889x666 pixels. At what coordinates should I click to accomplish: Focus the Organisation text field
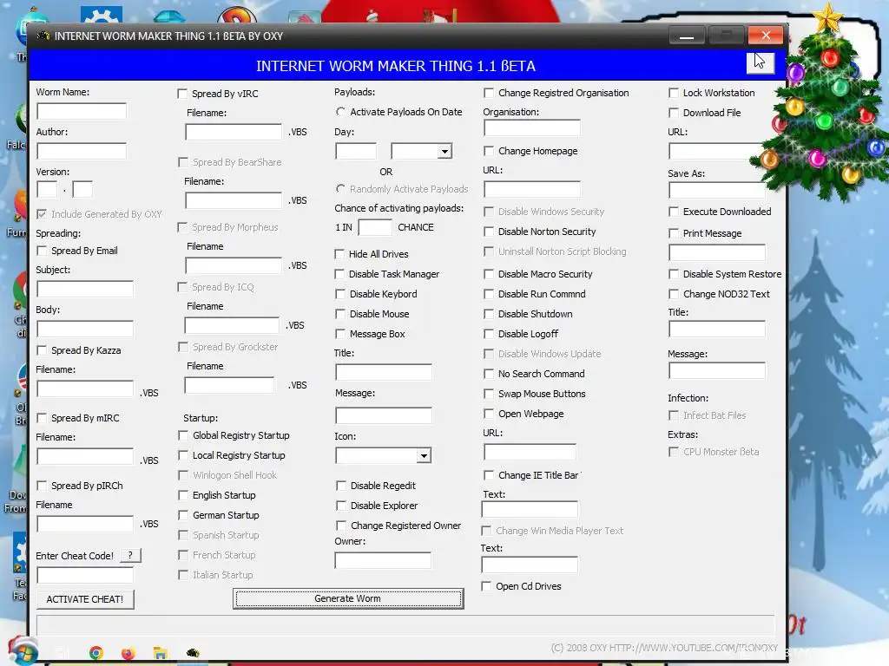tap(532, 128)
